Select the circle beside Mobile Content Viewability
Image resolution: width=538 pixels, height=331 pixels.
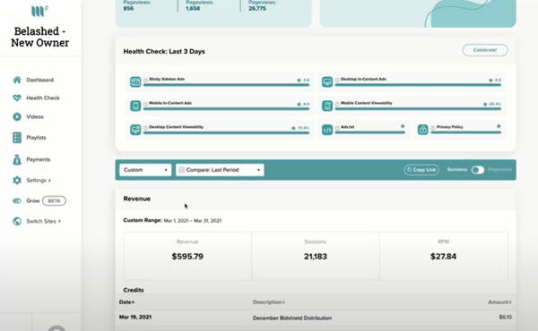point(337,104)
